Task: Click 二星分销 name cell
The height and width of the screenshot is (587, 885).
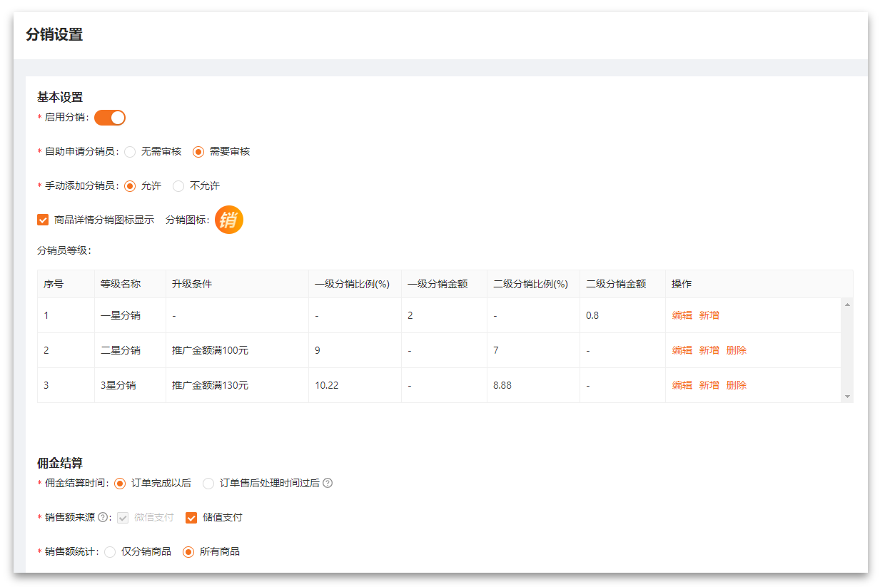Action: tap(130, 350)
